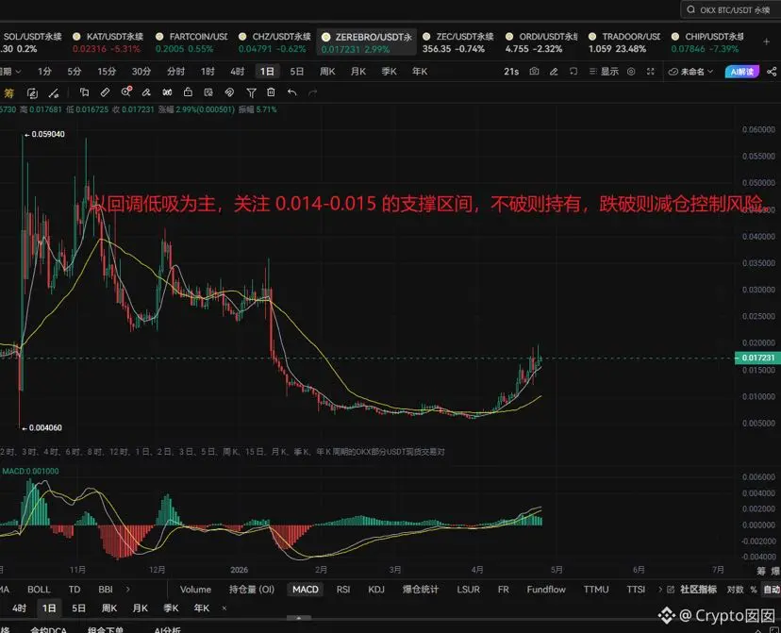Select the 周K timeframe in top bar
Viewport: 781px width, 633px height.
pyautogui.click(x=327, y=71)
